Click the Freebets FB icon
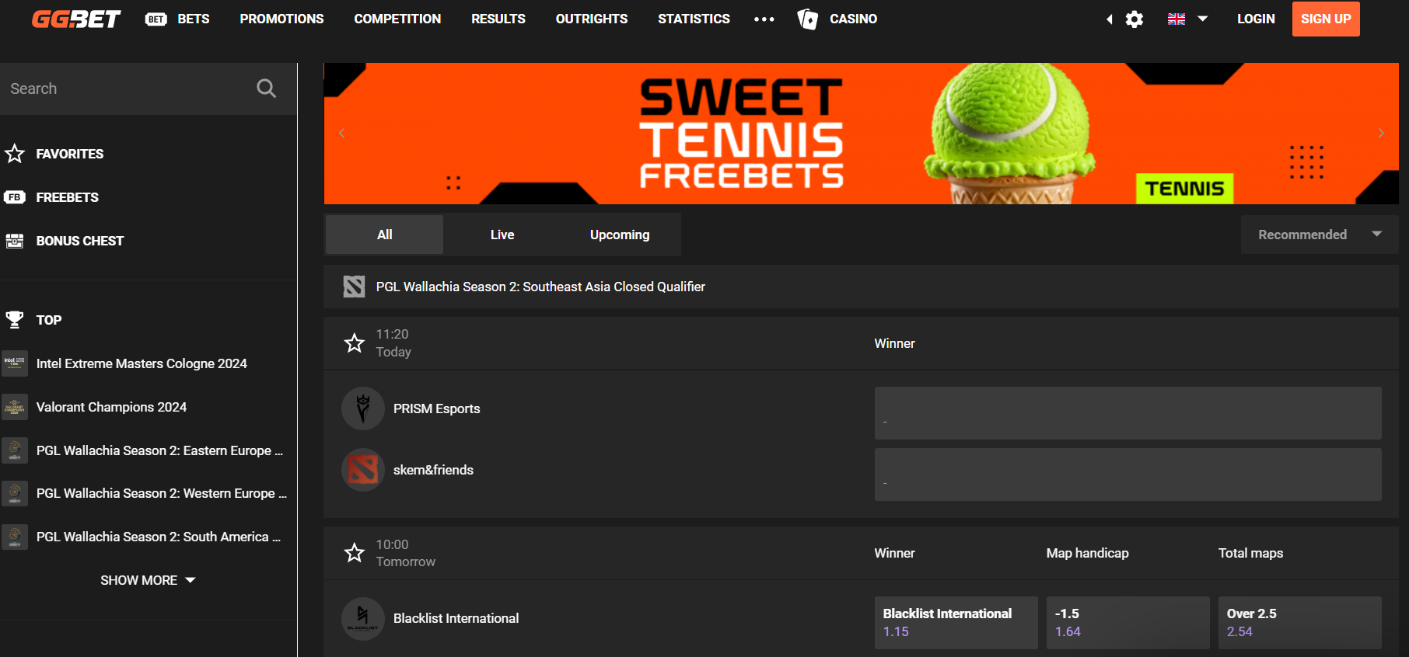This screenshot has width=1409, height=657. [15, 197]
